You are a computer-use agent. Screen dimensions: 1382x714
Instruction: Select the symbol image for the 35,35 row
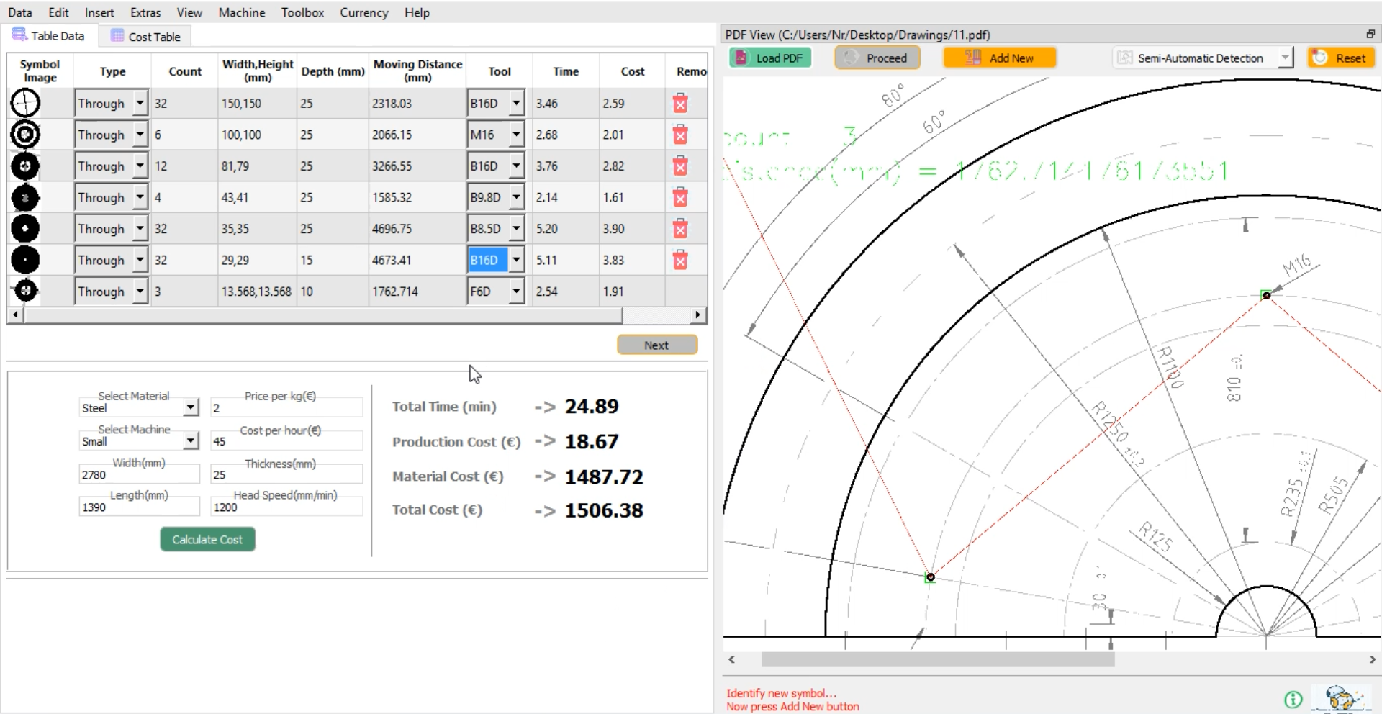tap(25, 229)
